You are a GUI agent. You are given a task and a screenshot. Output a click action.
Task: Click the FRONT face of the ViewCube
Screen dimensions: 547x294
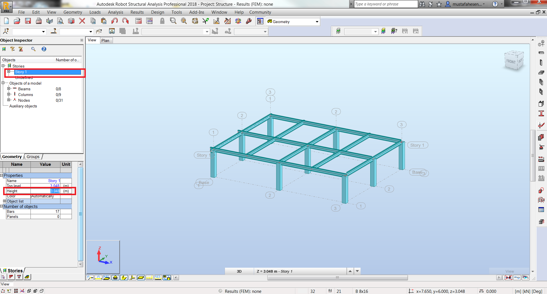coord(511,62)
